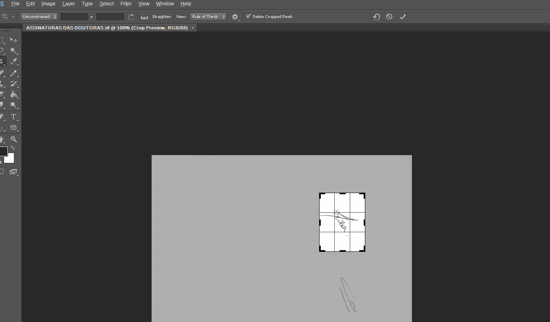Select the Eyedropper tool

(x=13, y=62)
